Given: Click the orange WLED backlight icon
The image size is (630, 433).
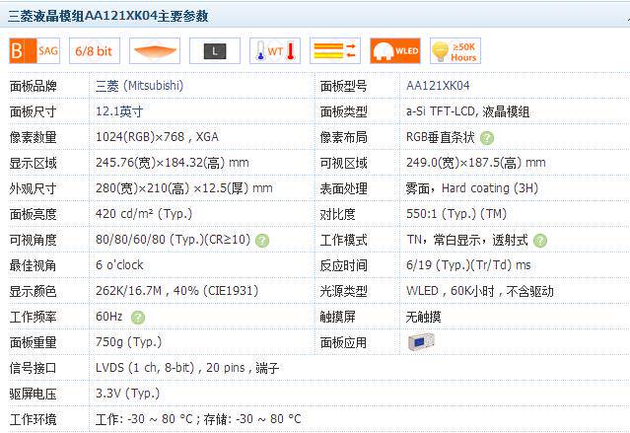Looking at the screenshot, I should [x=395, y=51].
